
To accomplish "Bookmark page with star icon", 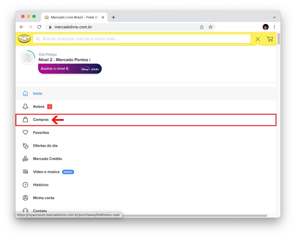I will click(x=210, y=27).
